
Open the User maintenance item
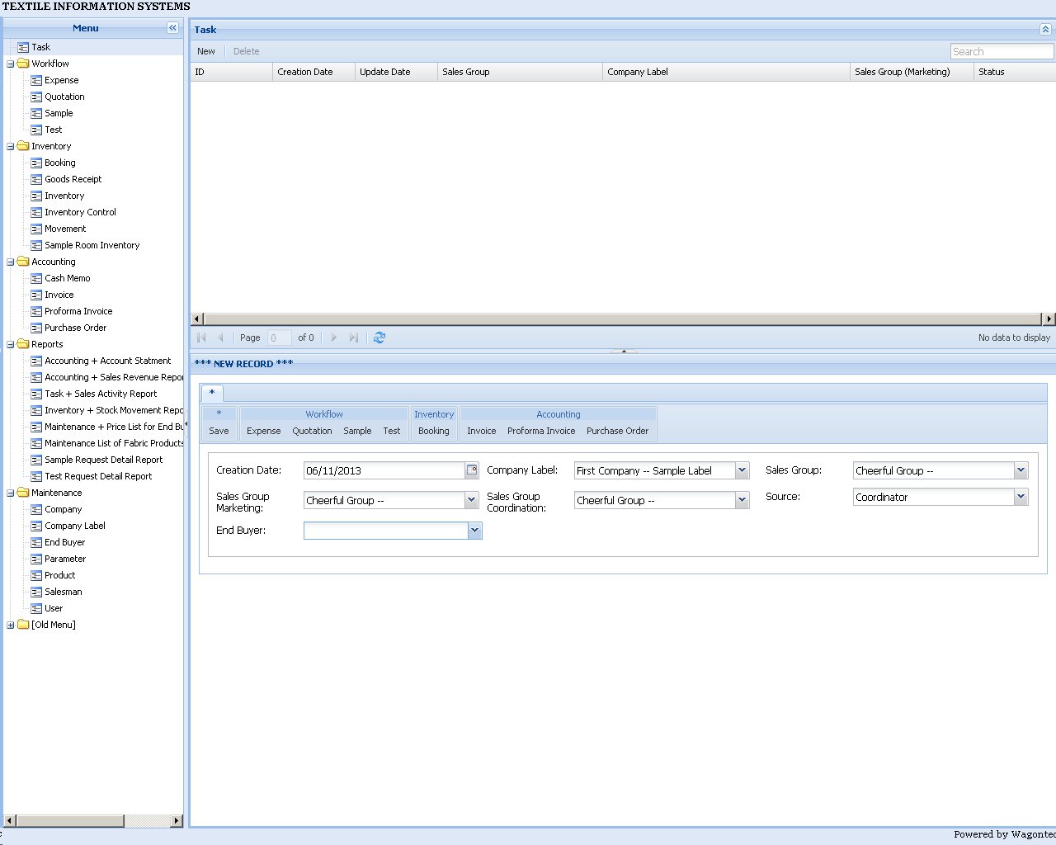pos(54,608)
